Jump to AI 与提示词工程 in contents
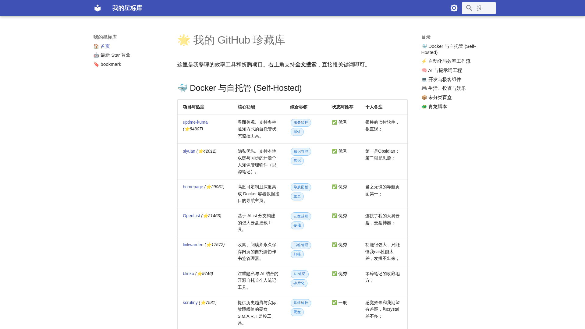The image size is (585, 329). coord(441,70)
